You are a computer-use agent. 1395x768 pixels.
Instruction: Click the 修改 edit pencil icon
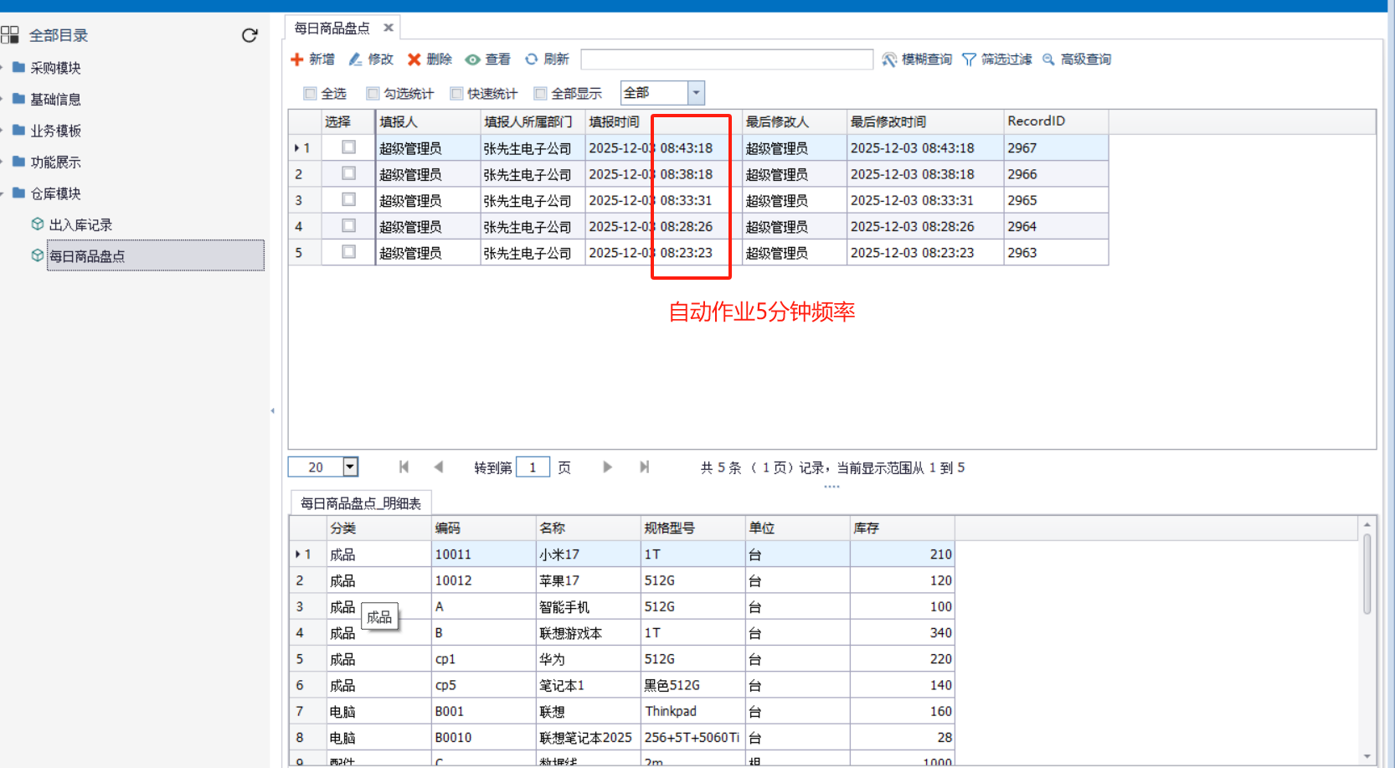pyautogui.click(x=356, y=59)
